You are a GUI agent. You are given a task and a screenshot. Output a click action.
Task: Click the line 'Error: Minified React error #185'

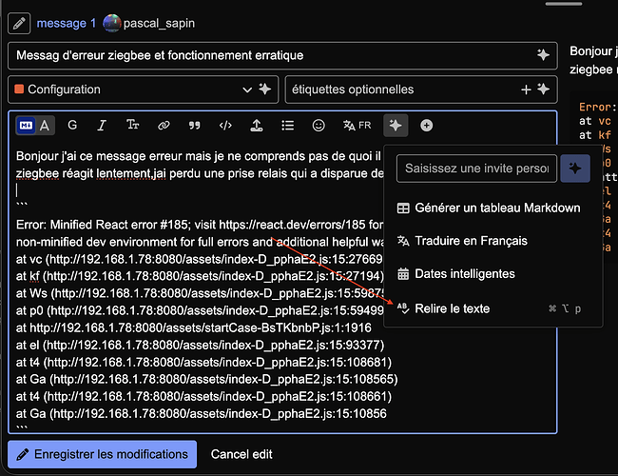[199, 225]
